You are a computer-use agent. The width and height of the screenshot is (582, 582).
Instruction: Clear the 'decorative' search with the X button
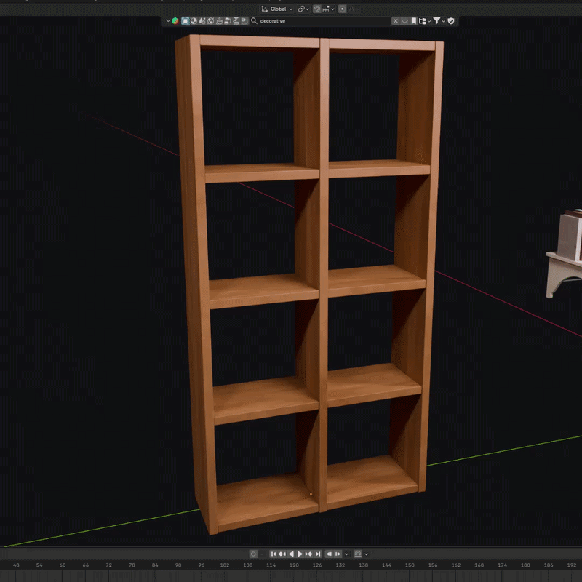pos(395,21)
